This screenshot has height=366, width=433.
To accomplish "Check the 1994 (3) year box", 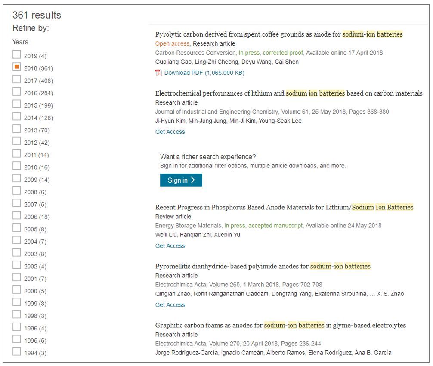I will (16, 352).
